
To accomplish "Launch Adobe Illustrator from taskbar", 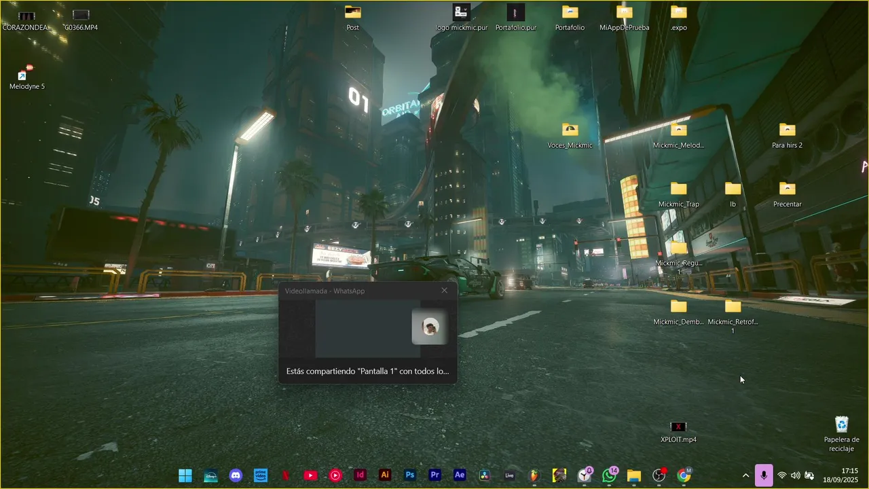I will tap(385, 475).
